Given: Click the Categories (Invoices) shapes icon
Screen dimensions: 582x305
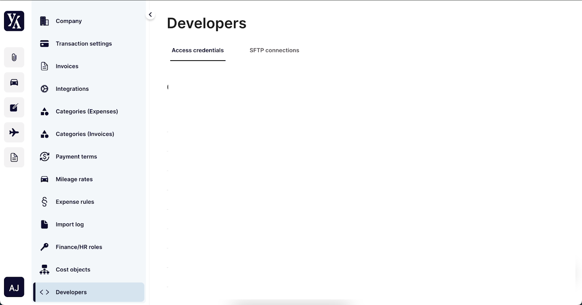Looking at the screenshot, I should pos(44,134).
